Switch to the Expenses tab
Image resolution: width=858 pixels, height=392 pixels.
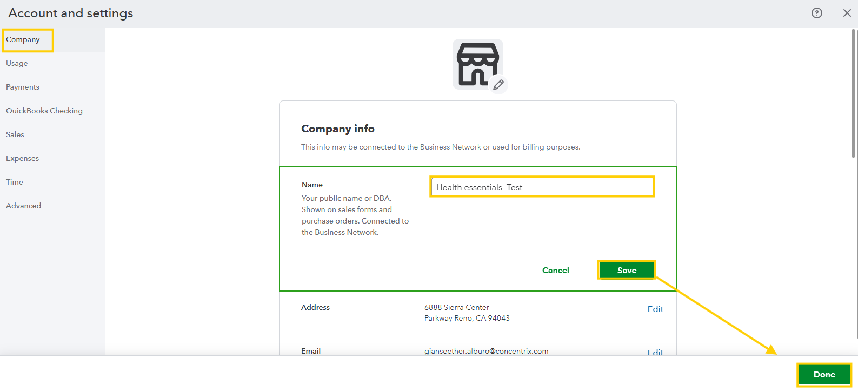[23, 159]
